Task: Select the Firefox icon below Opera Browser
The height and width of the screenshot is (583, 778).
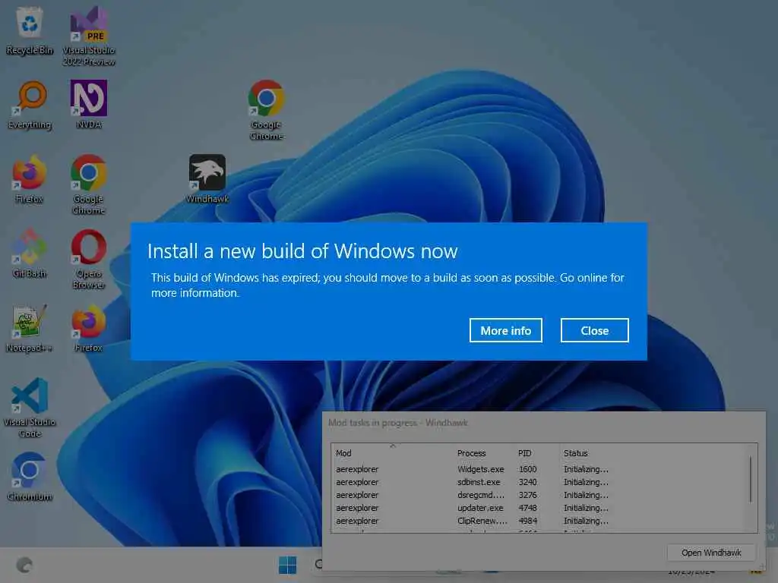Action: click(89, 328)
